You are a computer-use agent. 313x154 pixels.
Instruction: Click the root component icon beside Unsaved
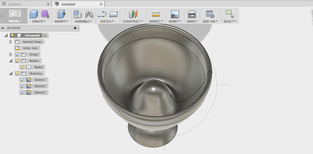click(19, 35)
